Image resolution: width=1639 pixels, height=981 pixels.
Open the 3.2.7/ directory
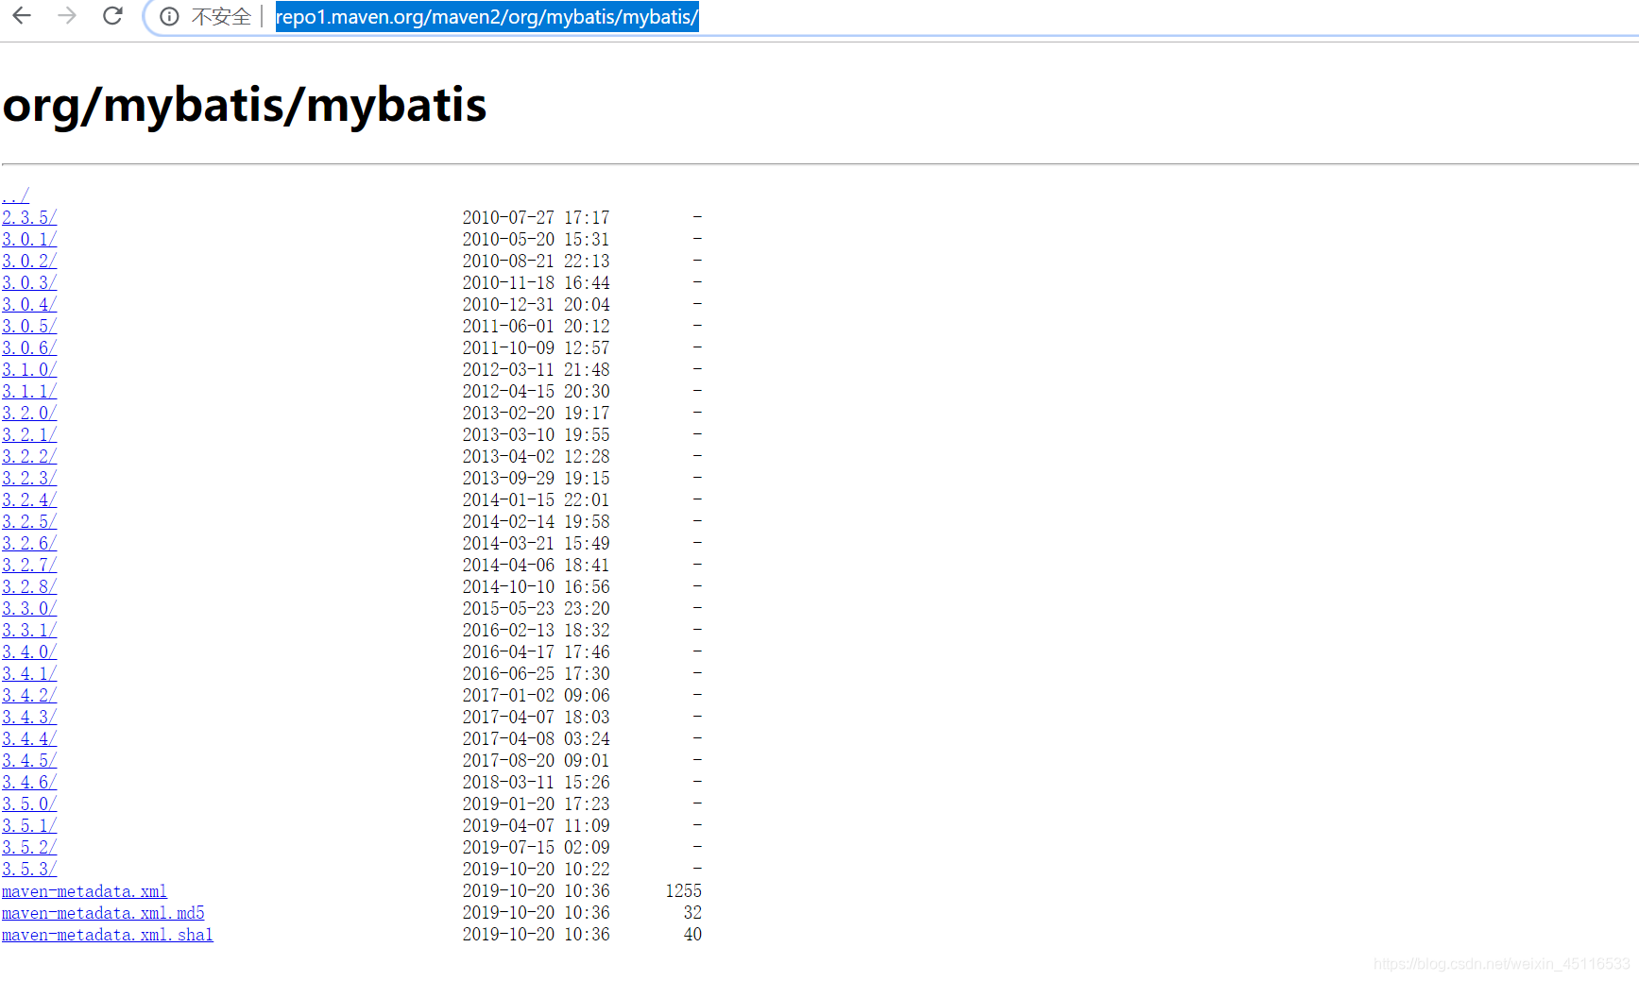tap(29, 565)
